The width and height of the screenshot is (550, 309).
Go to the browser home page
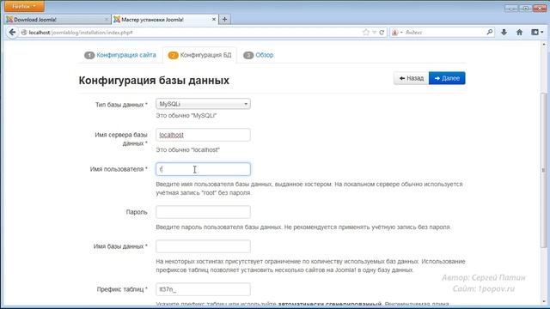point(519,33)
